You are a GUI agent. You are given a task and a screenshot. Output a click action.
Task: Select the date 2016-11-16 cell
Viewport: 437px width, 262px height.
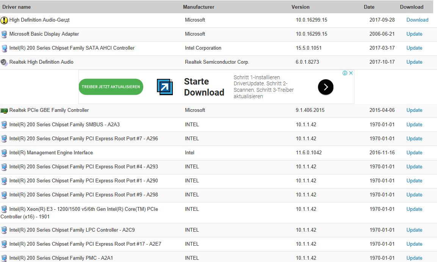382,152
